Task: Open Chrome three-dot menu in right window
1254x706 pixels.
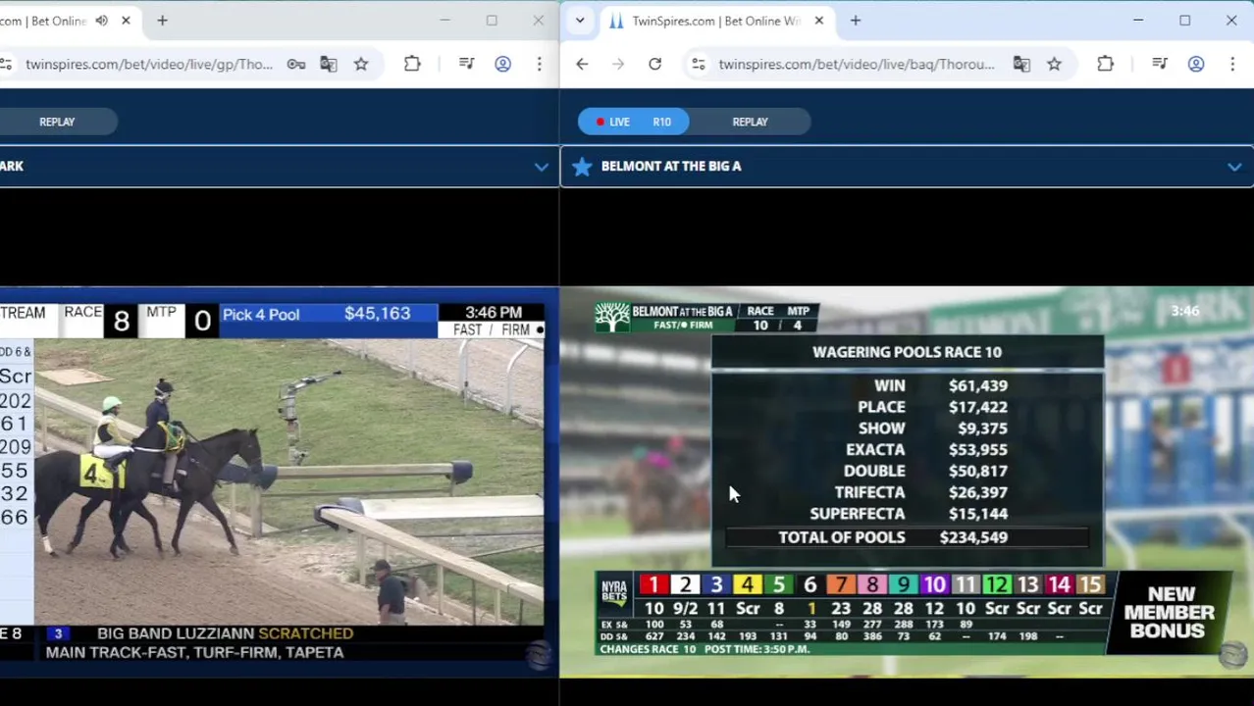Action: 1231,65
